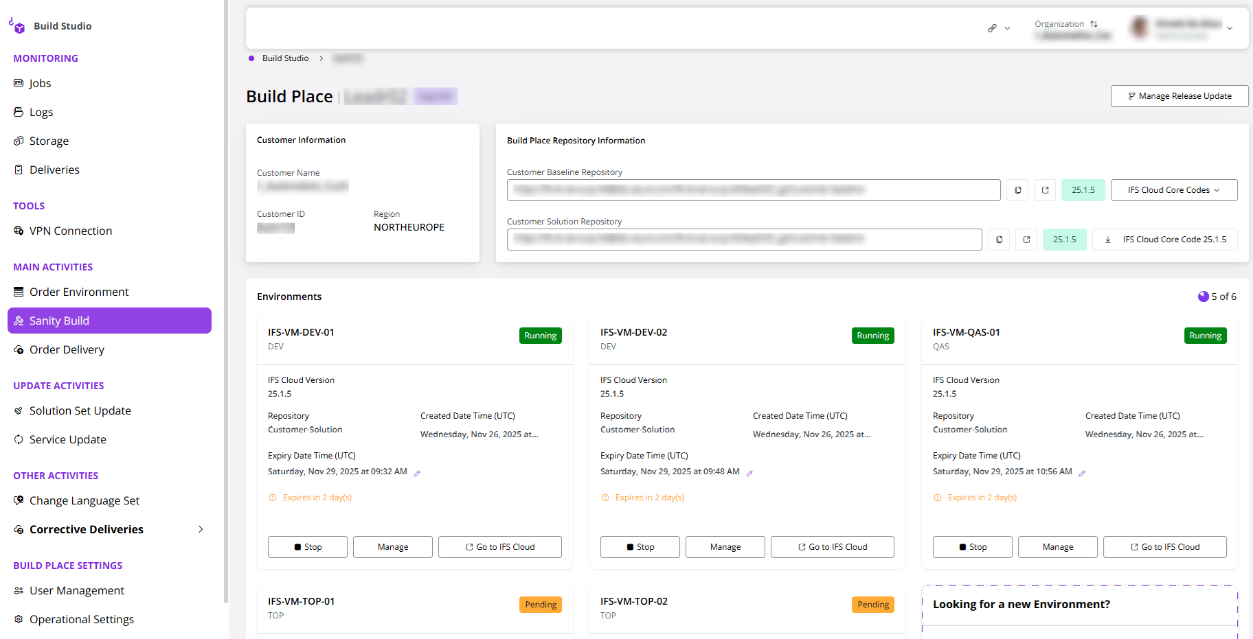1253x639 pixels.
Task: Click Running badge on IFS-VM-DEV-01
Action: click(541, 336)
